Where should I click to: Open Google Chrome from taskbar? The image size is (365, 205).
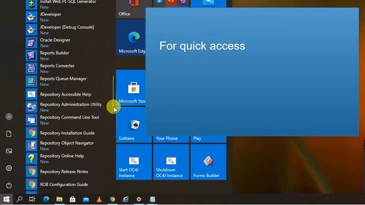112,199
